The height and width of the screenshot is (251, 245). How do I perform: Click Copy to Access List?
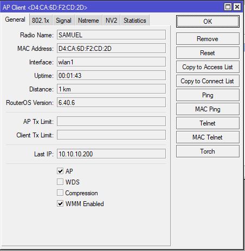(208, 67)
